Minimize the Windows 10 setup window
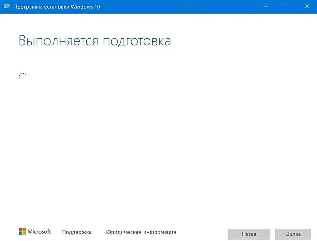 coord(267,7)
